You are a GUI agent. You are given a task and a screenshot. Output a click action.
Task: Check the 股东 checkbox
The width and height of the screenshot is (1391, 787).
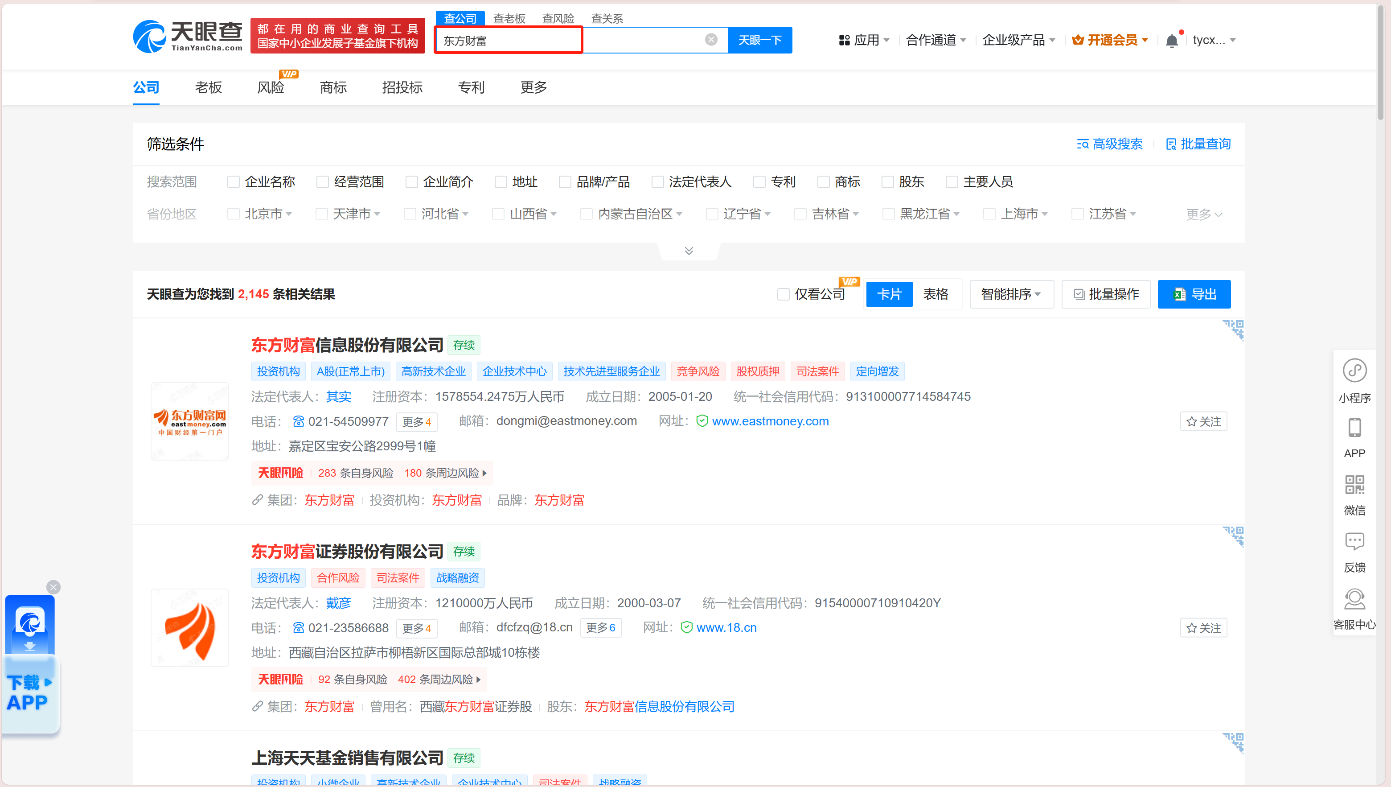887,182
